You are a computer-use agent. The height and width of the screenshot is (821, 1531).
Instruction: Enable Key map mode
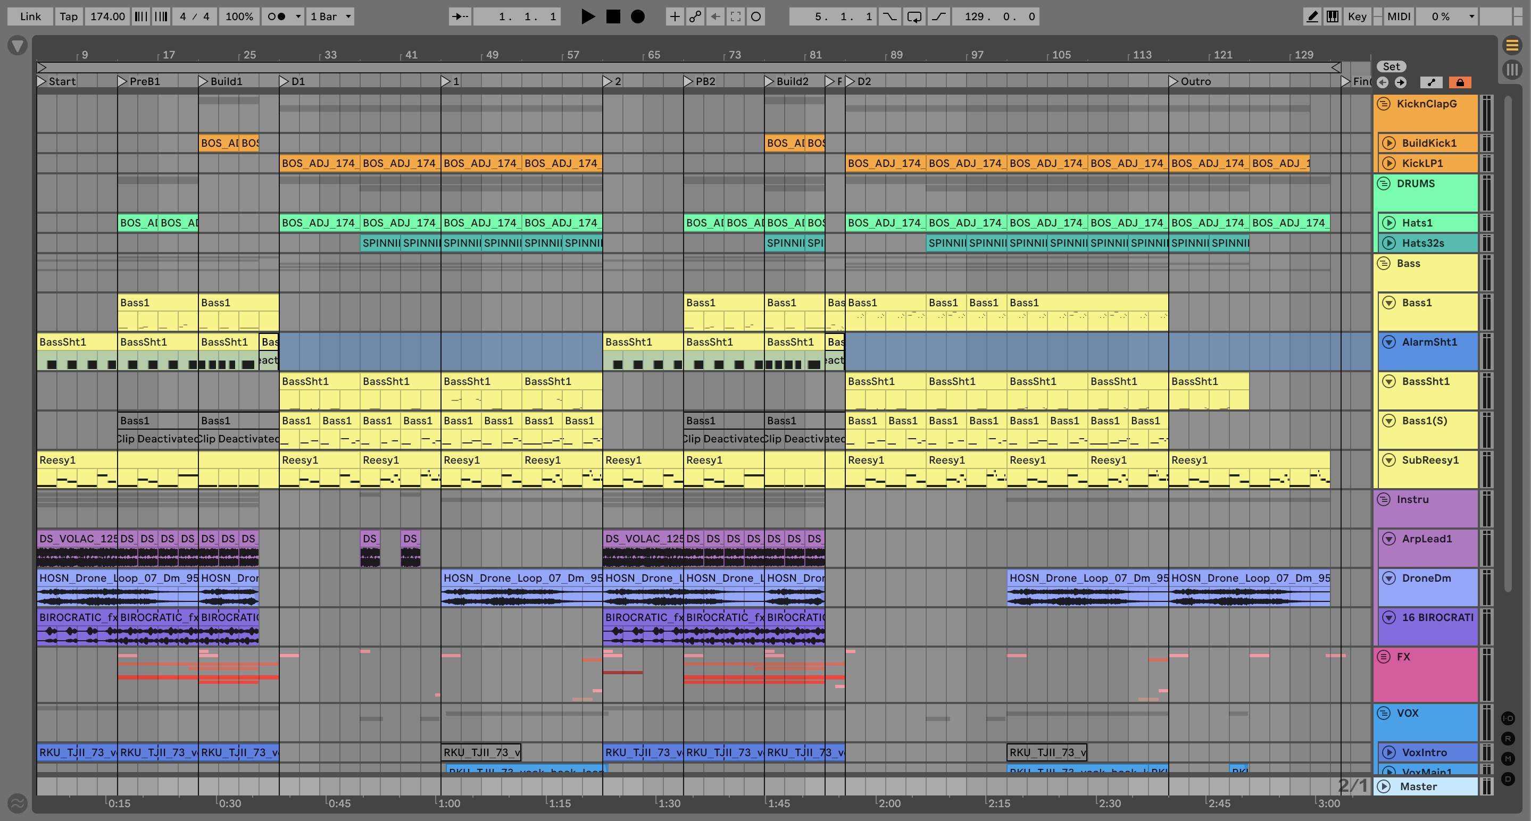[x=1357, y=16]
